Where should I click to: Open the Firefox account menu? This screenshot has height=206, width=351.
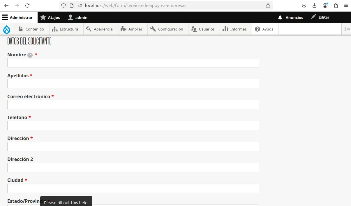pos(325,5)
